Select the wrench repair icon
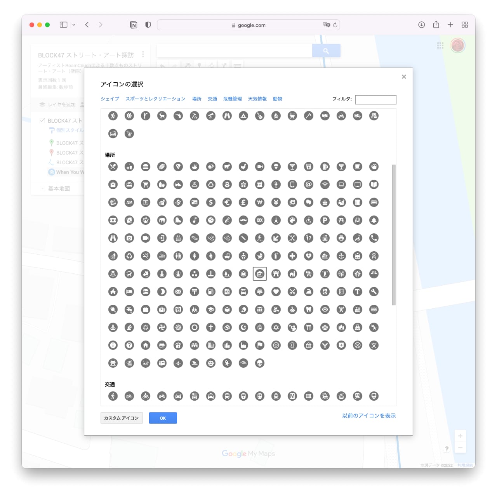This screenshot has width=497, height=497. tap(374, 292)
